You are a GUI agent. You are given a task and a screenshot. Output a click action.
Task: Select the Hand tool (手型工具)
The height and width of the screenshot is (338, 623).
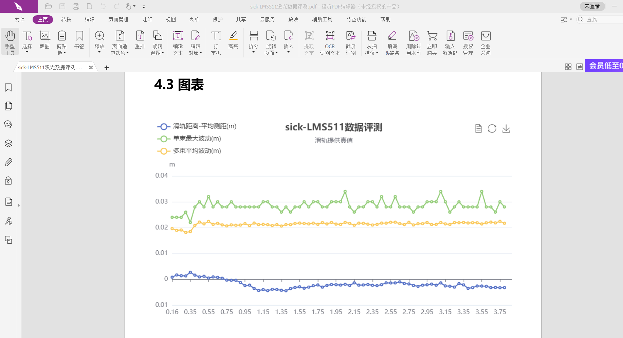(10, 42)
